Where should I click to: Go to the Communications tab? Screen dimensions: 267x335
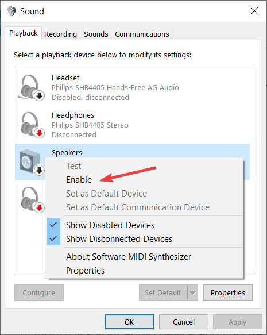tap(142, 34)
